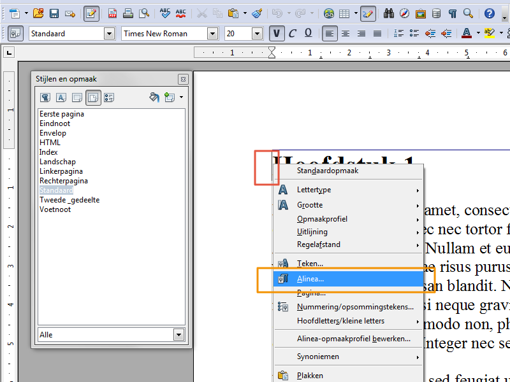The height and width of the screenshot is (382, 510).
Task: Toggle Nonprinting Characters pilcrow icon
Action: [453, 13]
